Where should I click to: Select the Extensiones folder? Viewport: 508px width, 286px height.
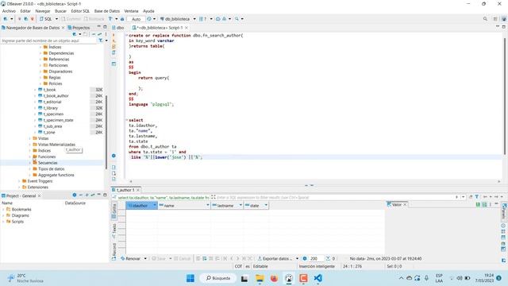click(x=38, y=187)
